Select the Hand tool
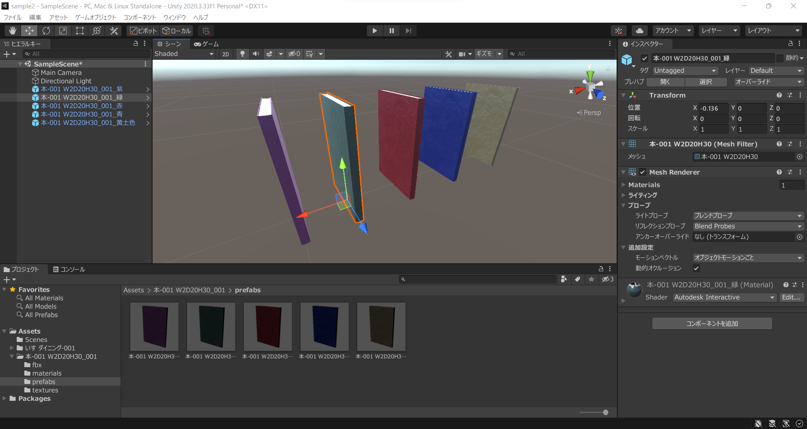The width and height of the screenshot is (807, 429). click(12, 30)
